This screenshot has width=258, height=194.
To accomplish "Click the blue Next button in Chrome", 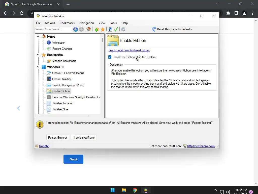I will (73, 159).
